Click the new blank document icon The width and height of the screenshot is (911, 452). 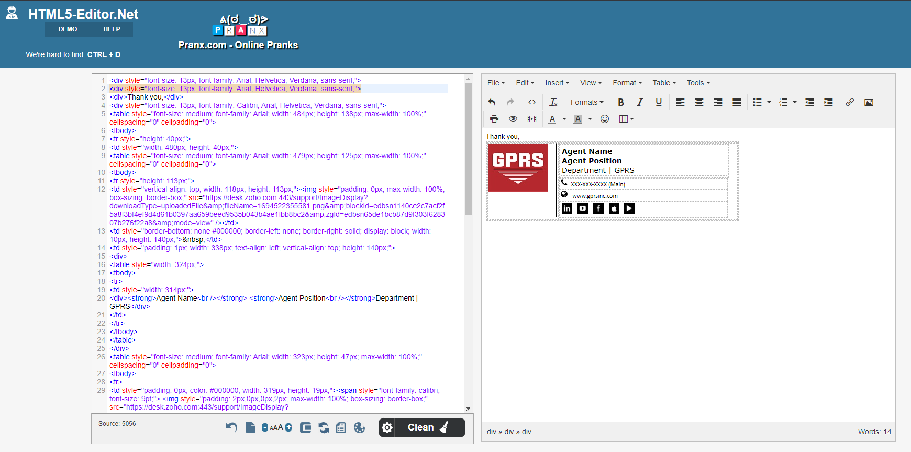pos(250,427)
